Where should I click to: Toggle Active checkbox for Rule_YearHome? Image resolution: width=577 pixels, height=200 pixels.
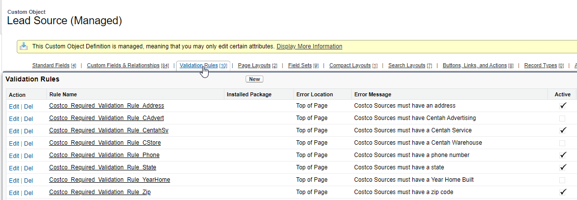pos(562,180)
